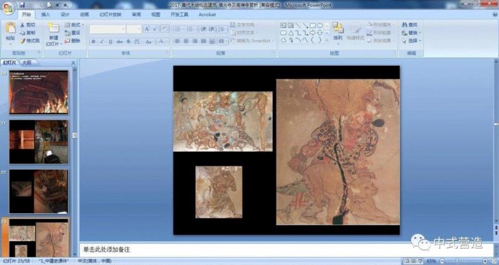
Task: Open the font name dropdown
Action: (124, 29)
